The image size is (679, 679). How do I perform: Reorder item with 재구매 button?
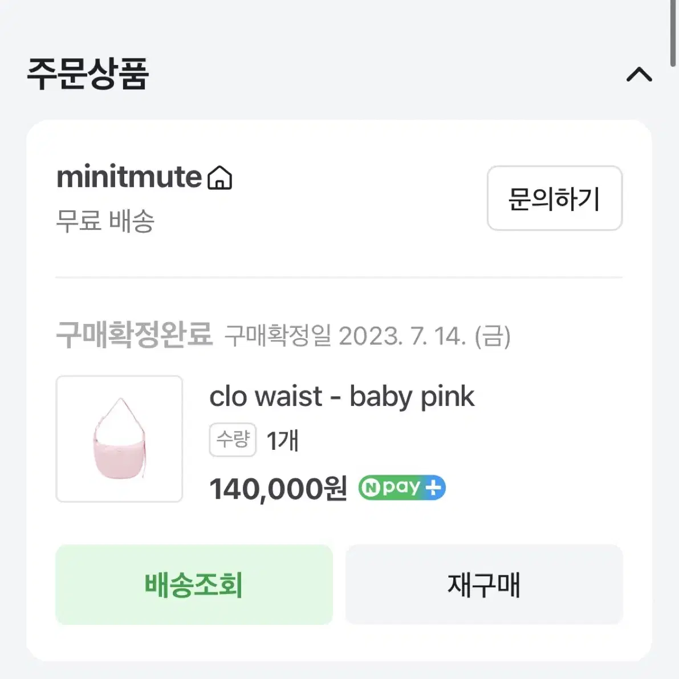coord(484,584)
